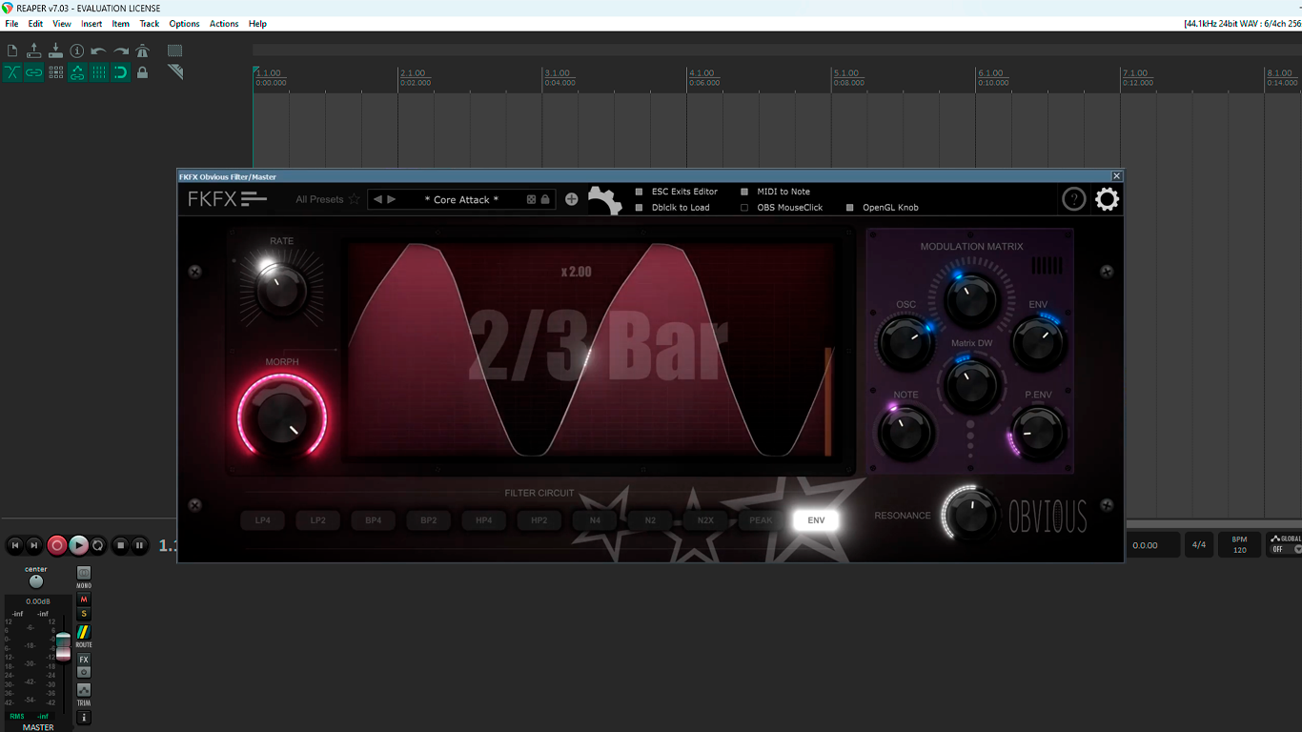Viewport: 1302px width, 732px height.
Task: Click the favorite star next to All Presets
Action: click(x=355, y=199)
